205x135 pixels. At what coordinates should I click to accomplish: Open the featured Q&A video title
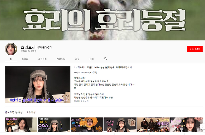click(x=104, y=67)
